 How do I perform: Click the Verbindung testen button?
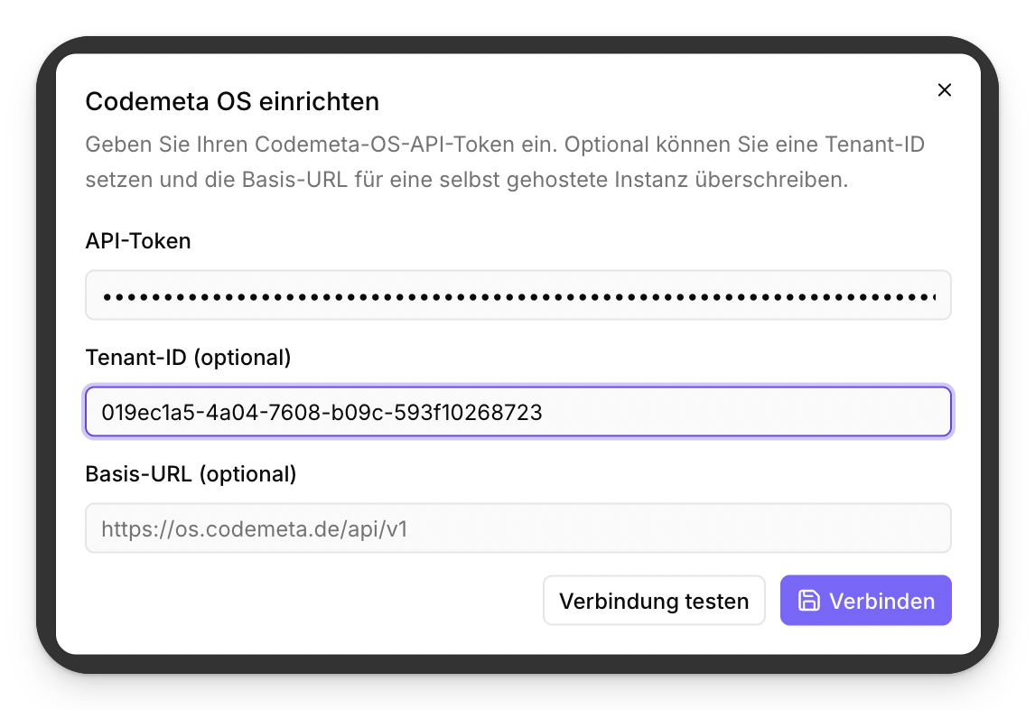click(x=654, y=601)
